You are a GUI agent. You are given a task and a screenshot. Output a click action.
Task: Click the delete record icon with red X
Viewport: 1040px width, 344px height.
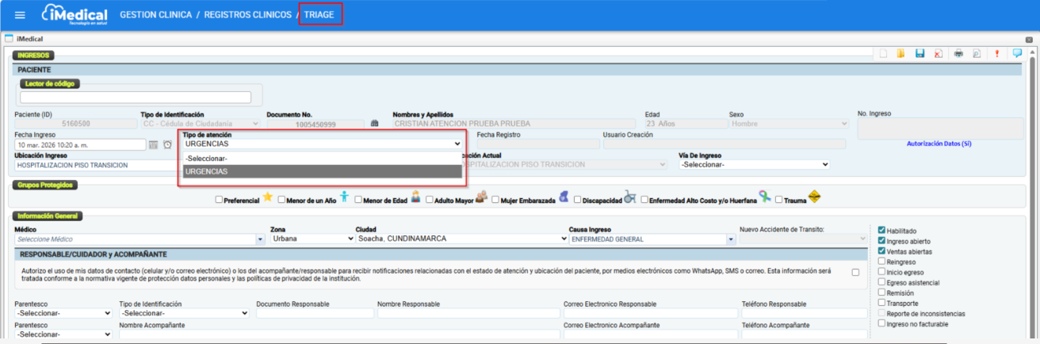pos(938,54)
